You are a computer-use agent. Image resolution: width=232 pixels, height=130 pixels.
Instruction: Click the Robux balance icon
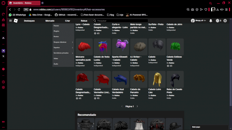point(217,21)
